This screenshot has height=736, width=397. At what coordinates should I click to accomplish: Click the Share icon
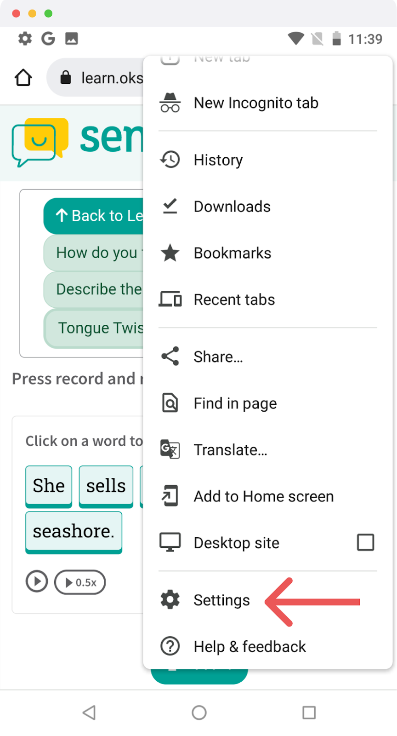click(x=170, y=356)
